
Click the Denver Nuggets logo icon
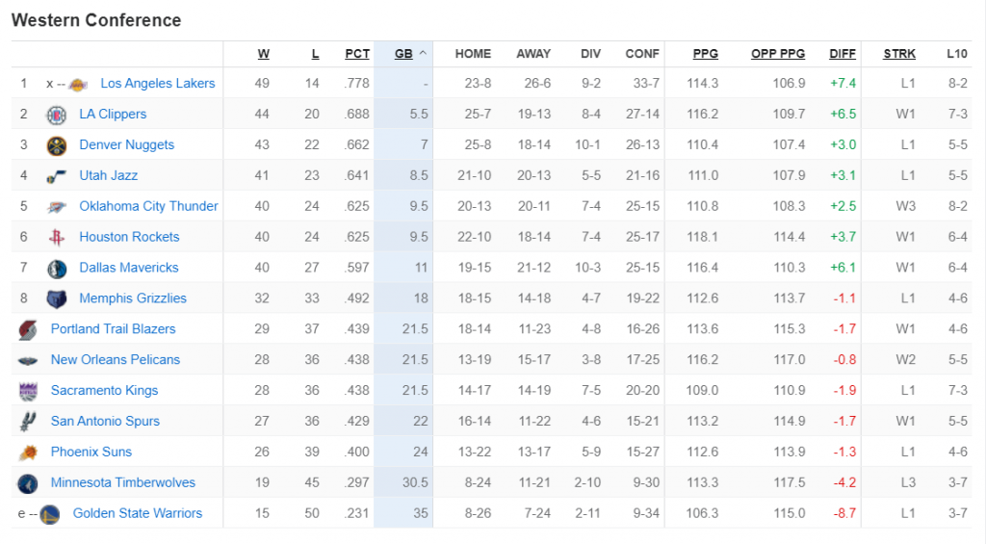(x=57, y=146)
